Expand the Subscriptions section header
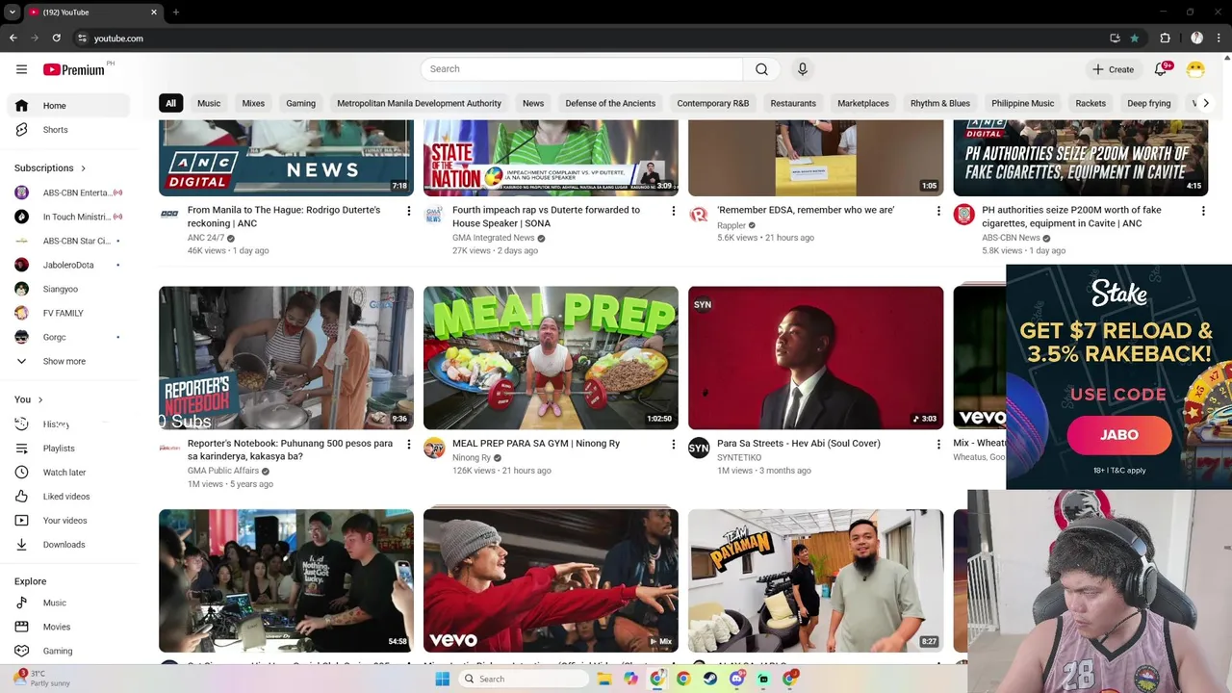 [x=50, y=168]
